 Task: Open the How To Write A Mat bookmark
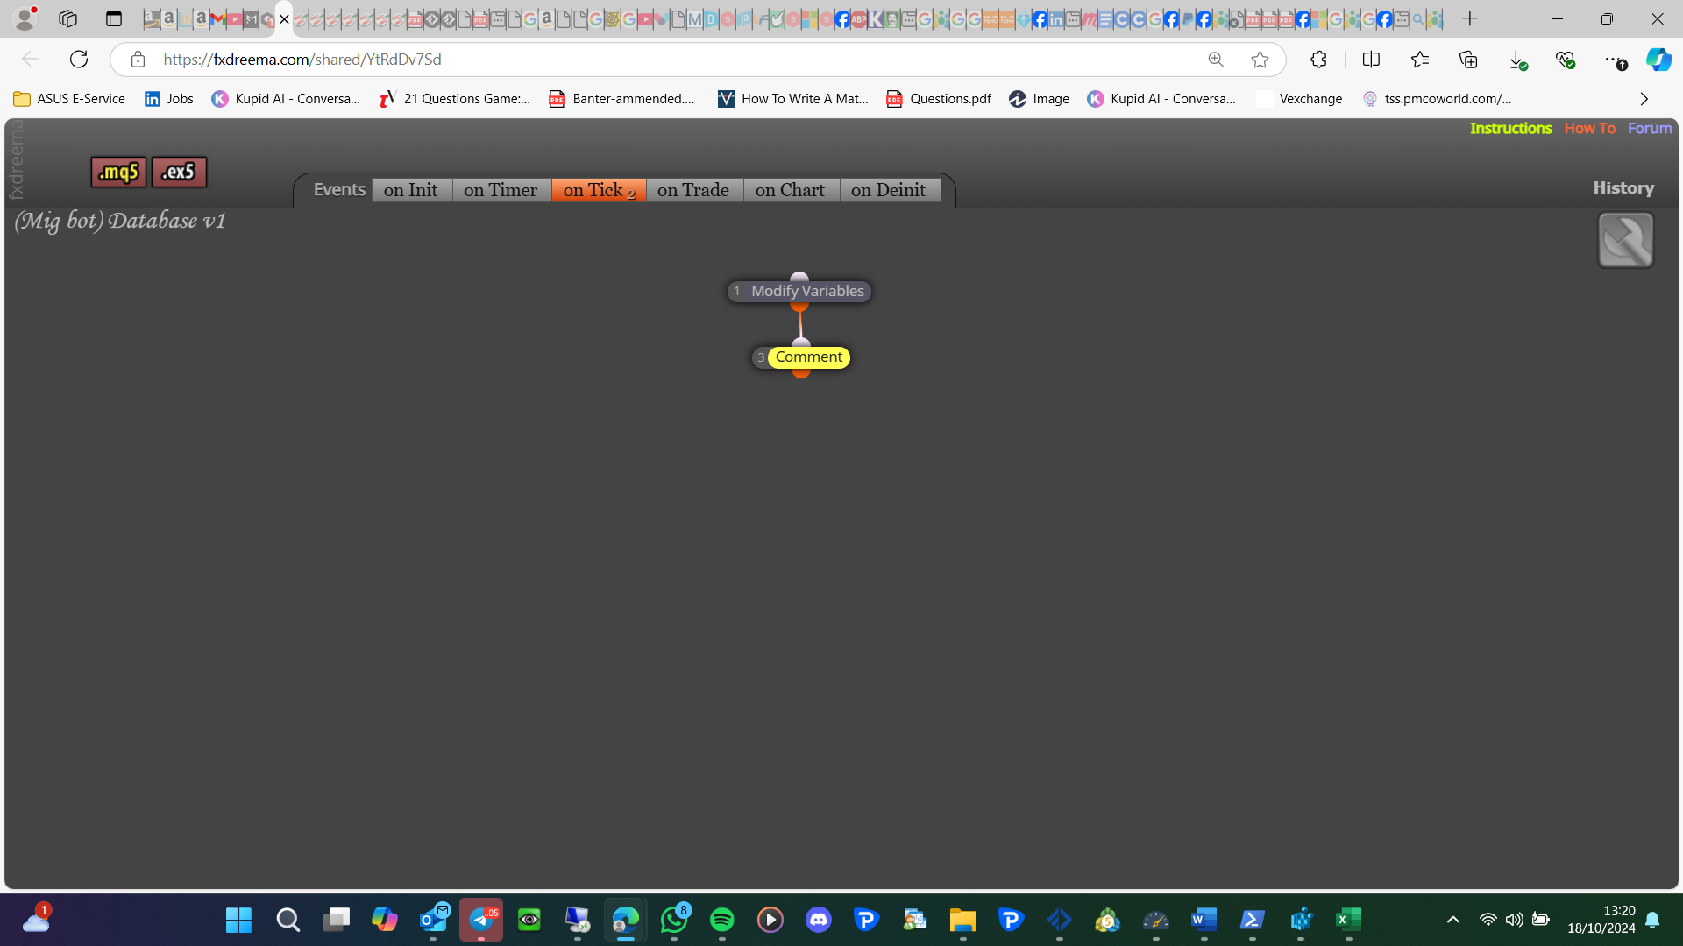click(792, 99)
